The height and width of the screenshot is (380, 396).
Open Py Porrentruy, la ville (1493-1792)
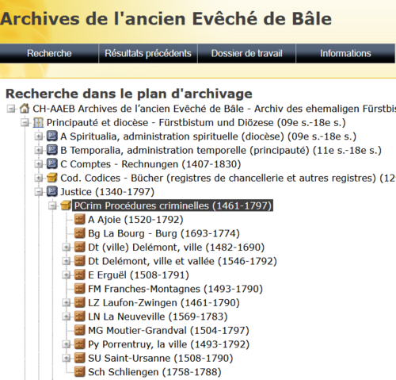tap(169, 344)
